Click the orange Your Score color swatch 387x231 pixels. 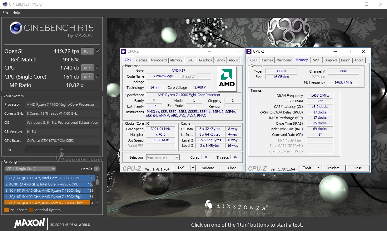[x=7, y=210]
